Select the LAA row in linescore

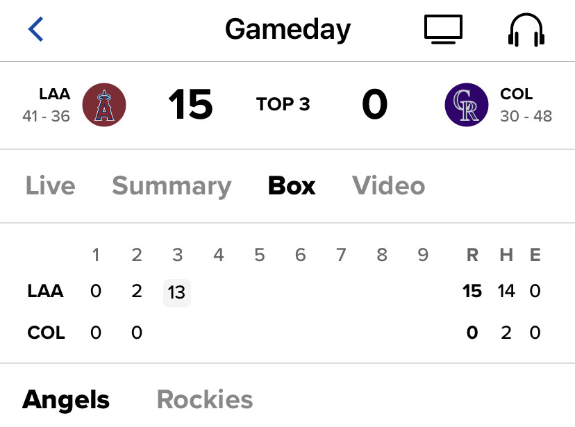[284, 292]
